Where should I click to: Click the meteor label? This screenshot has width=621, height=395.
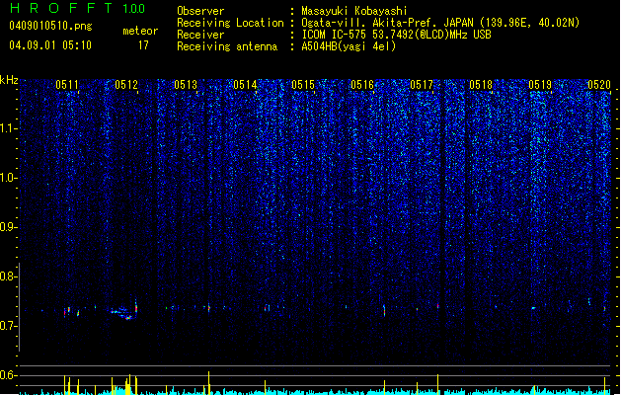click(x=140, y=31)
